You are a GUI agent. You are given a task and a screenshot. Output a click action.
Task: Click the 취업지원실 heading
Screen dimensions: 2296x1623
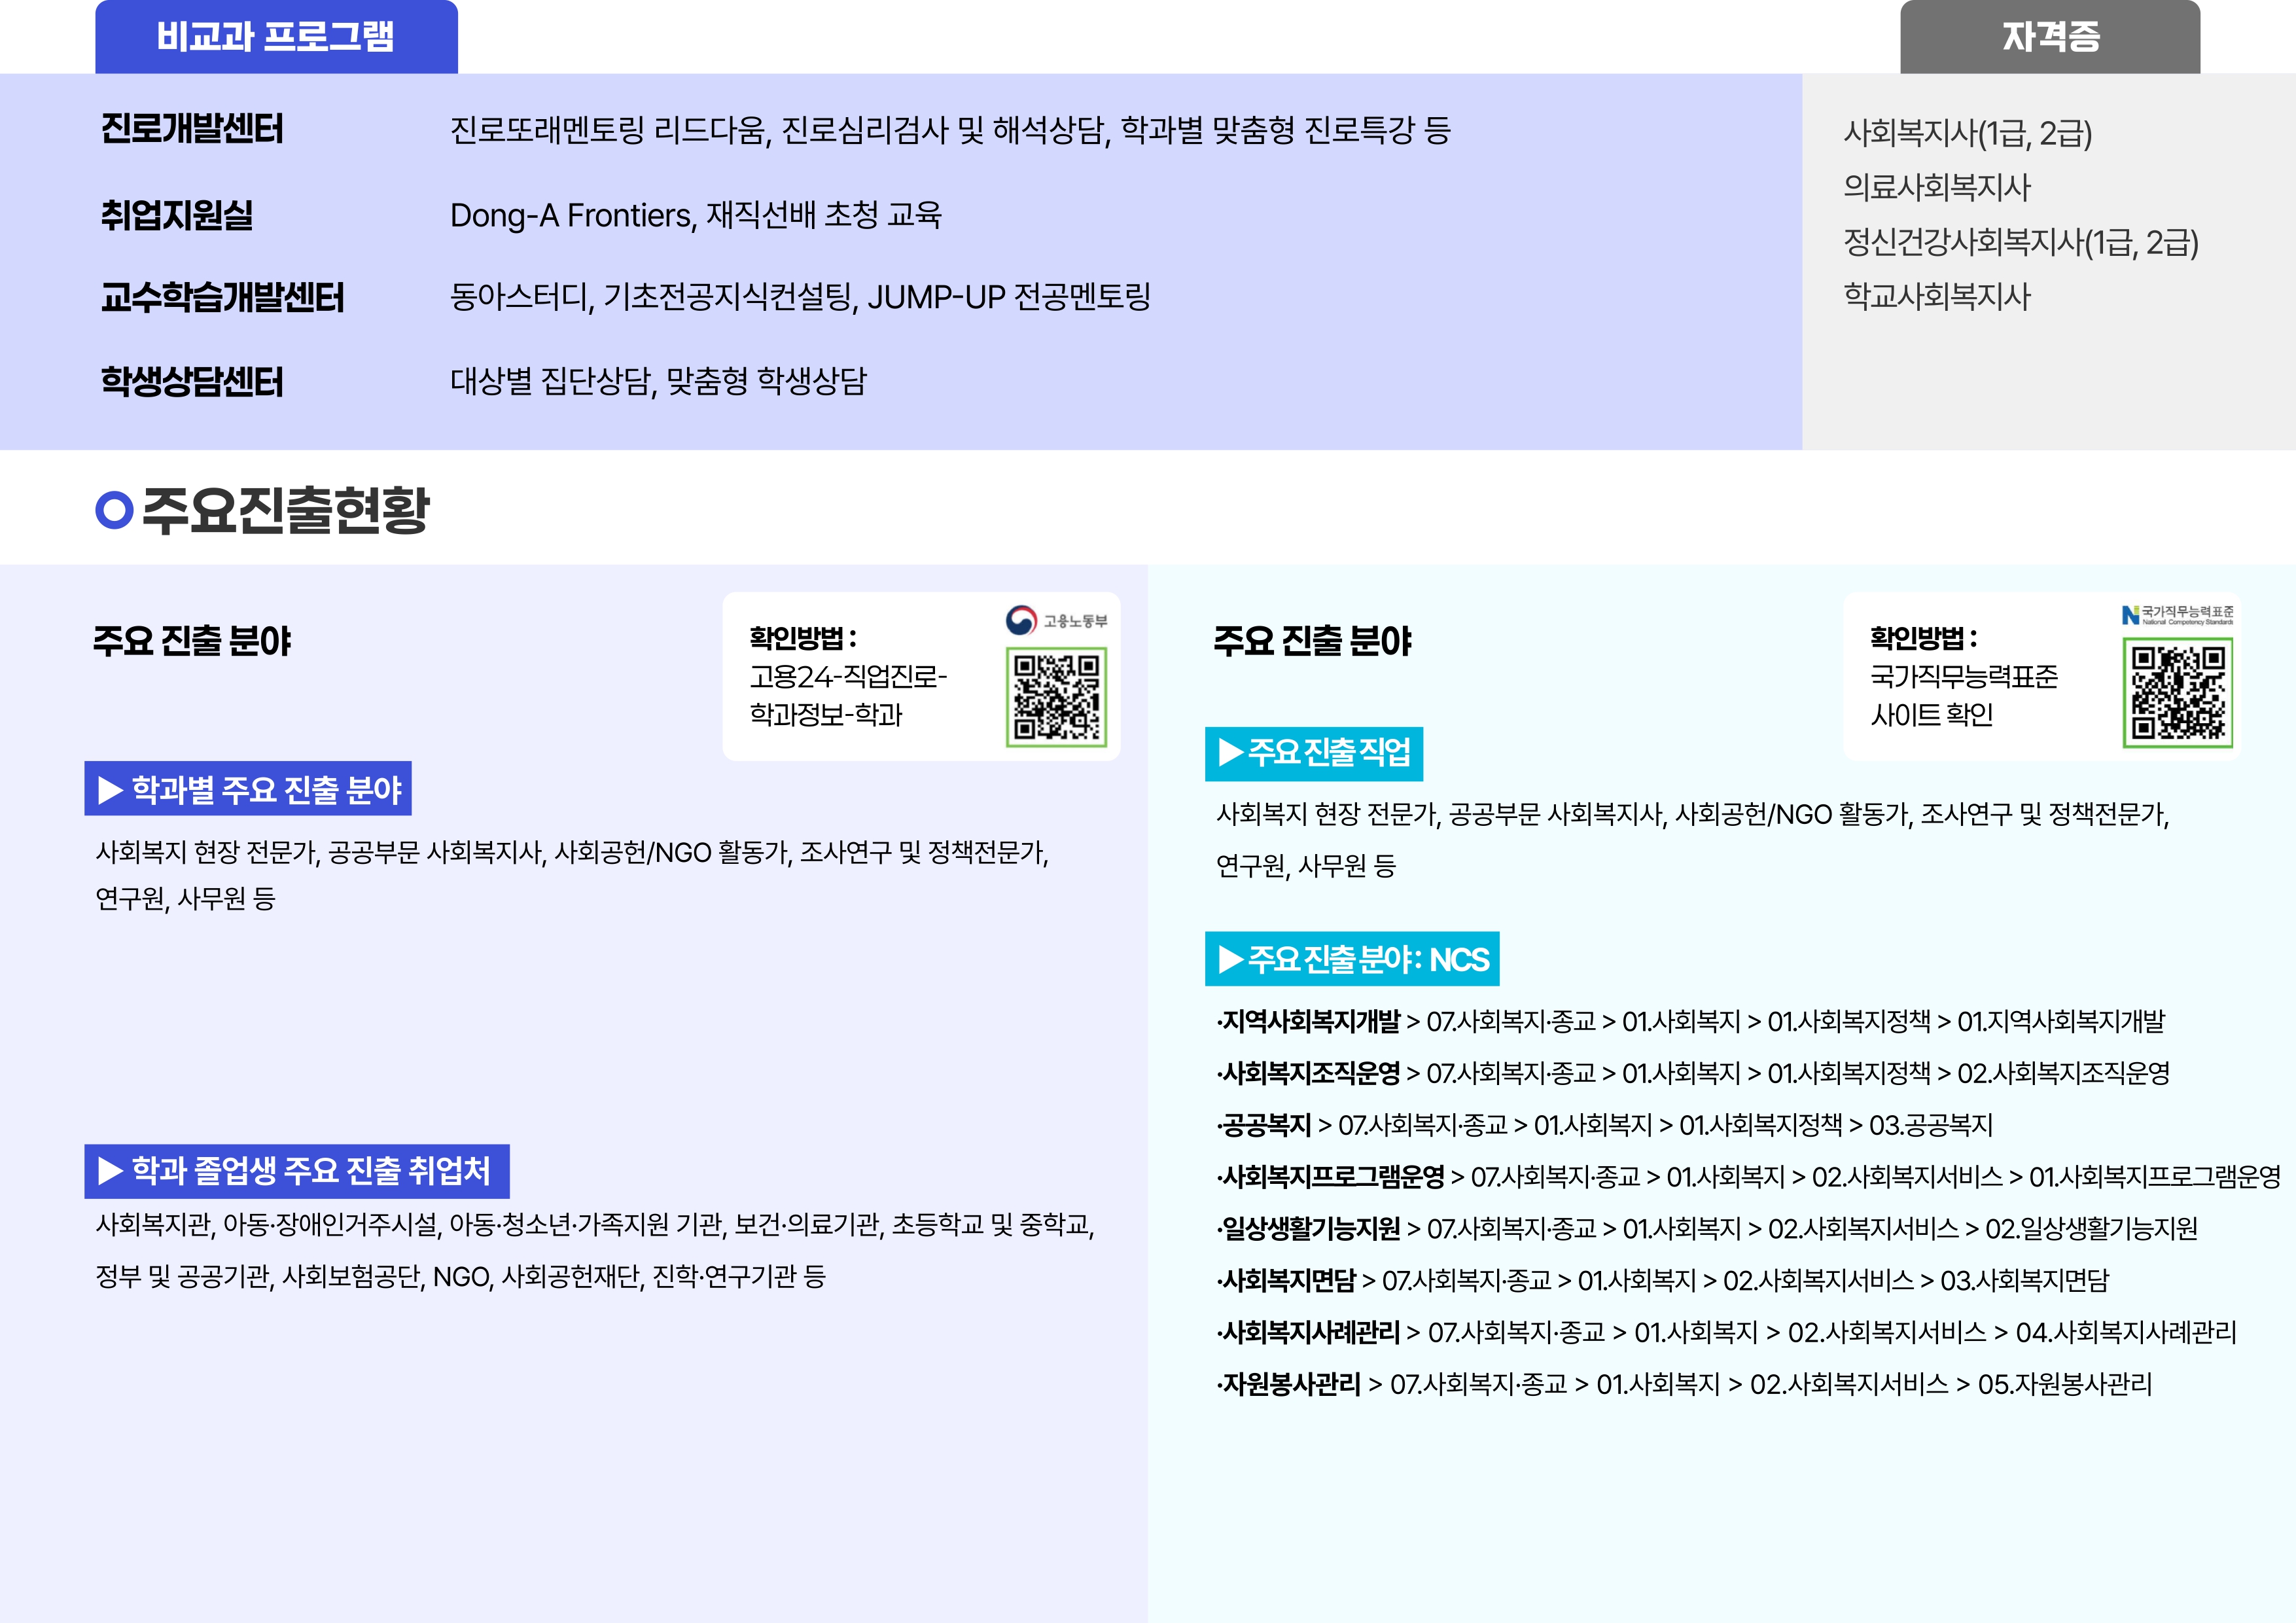tap(177, 215)
